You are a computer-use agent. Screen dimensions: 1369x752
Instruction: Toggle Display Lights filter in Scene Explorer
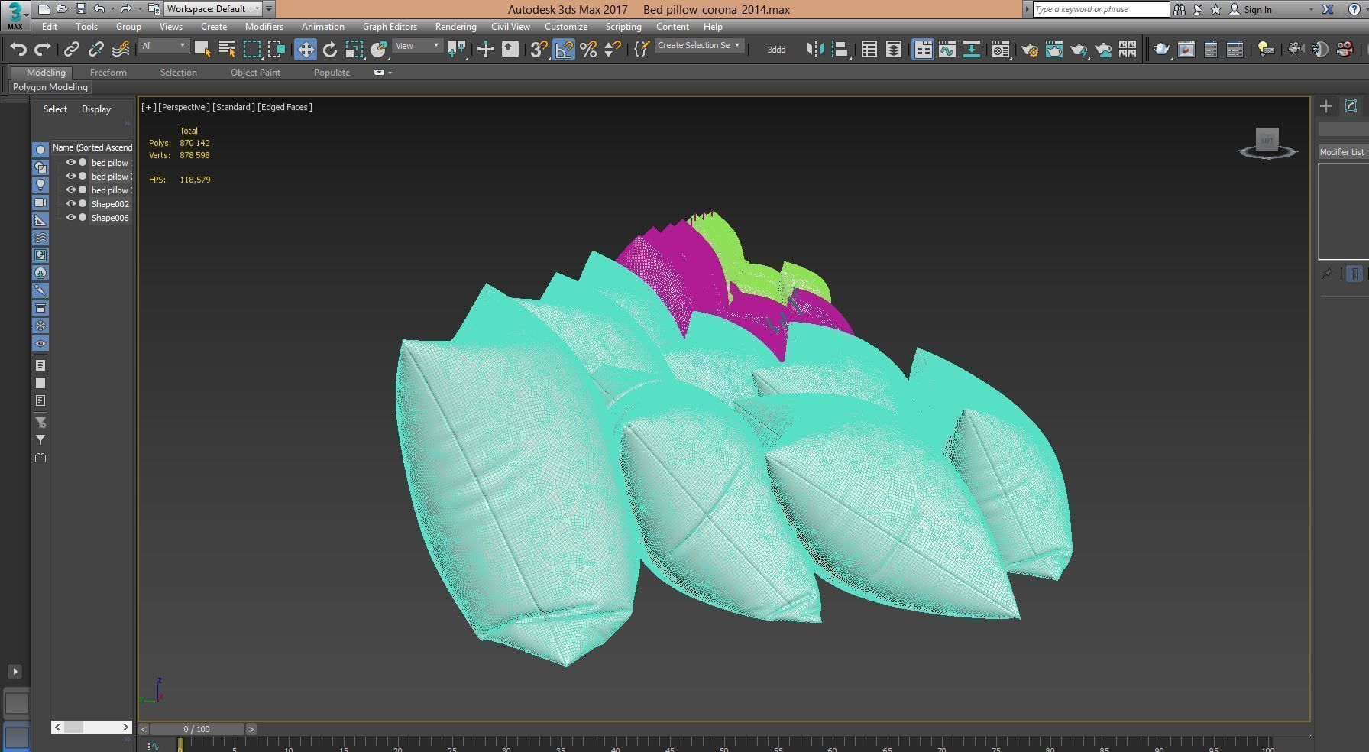click(40, 185)
